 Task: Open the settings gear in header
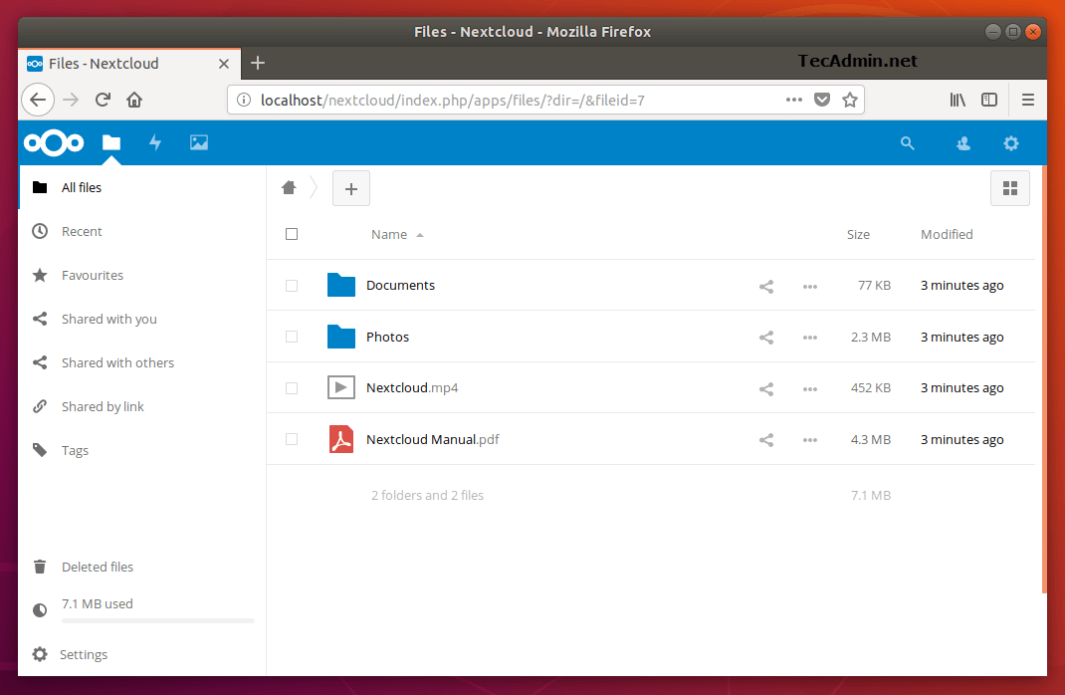(x=1011, y=143)
